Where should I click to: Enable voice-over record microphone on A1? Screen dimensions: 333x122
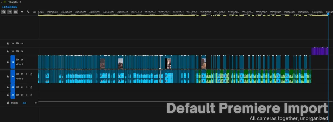(x=31, y=74)
